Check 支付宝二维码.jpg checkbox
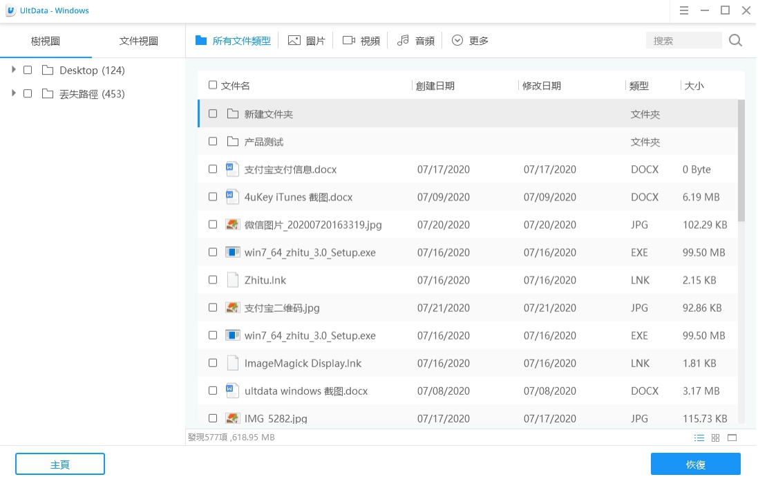 tap(213, 307)
